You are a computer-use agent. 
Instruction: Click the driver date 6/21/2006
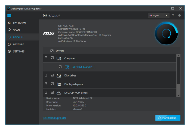point(78,102)
